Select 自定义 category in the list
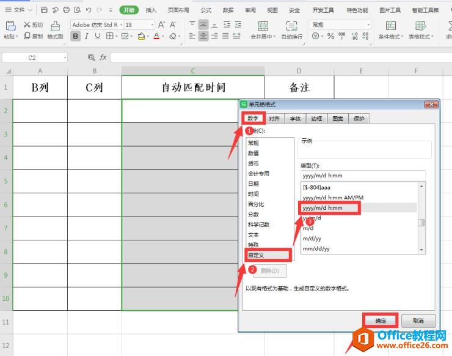Image resolution: width=452 pixels, height=356 pixels. [x=269, y=255]
